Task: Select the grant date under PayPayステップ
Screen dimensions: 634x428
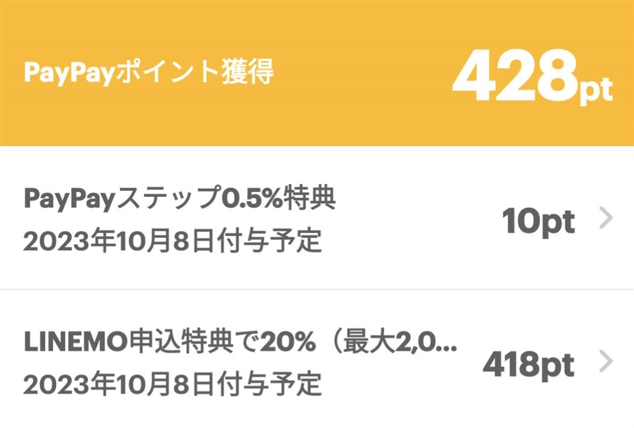Action: tap(172, 242)
